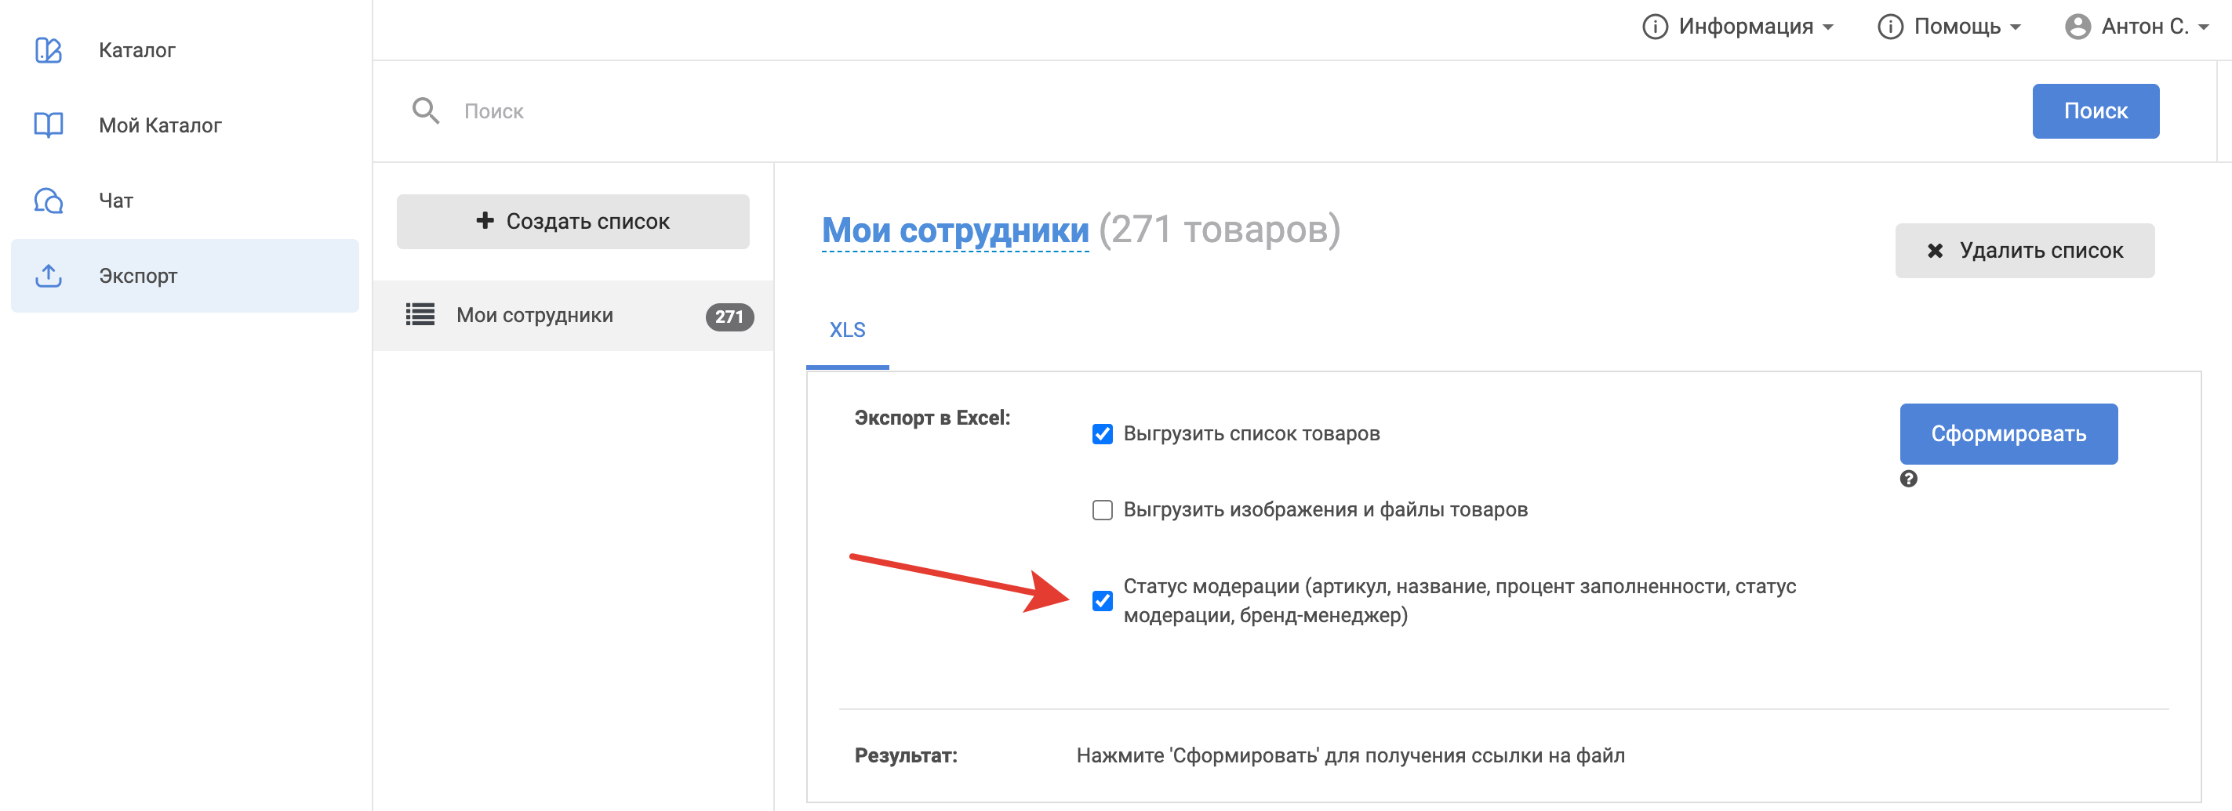The height and width of the screenshot is (811, 2232).
Task: Click the Chat bubbles icon
Action: pos(49,201)
